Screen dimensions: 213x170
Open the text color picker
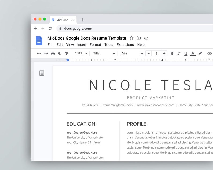pos(193,54)
